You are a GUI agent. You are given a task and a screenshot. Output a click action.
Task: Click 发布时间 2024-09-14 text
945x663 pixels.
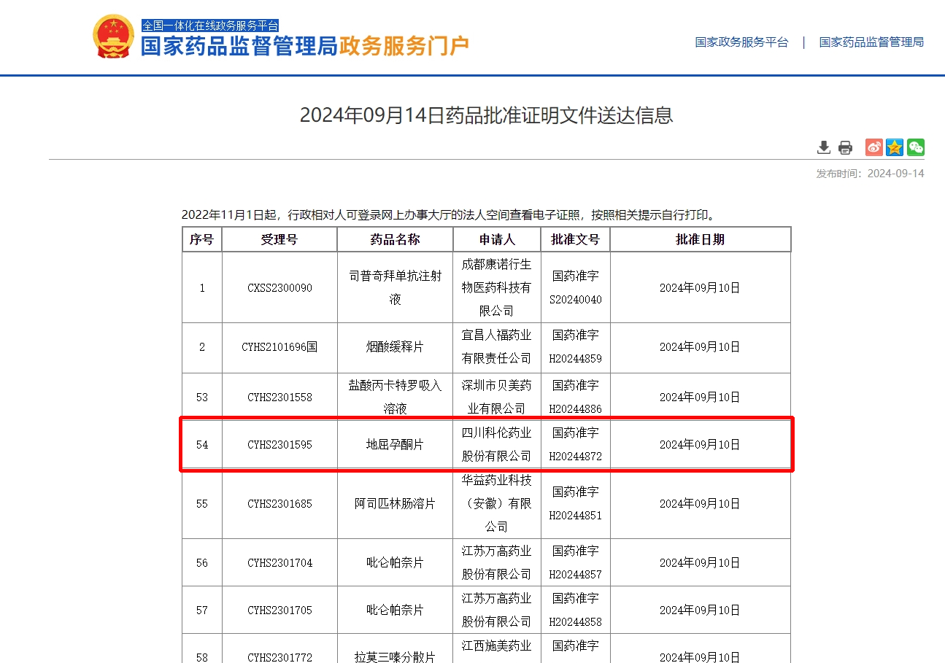870,174
